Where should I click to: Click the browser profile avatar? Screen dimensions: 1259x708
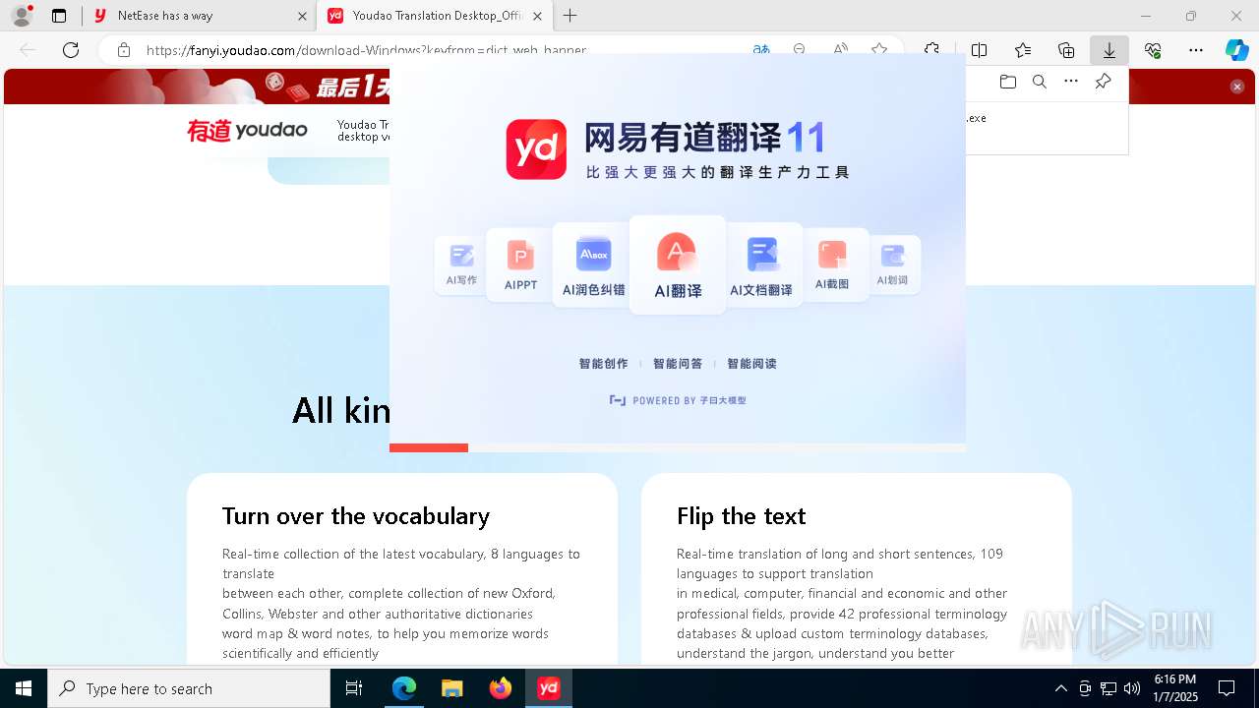[x=22, y=16]
